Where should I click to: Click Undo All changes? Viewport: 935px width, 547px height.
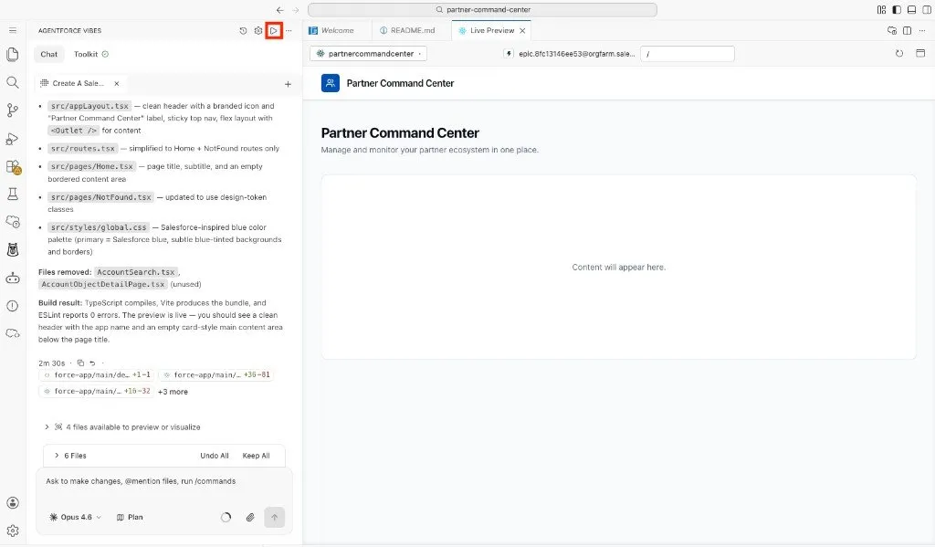214,456
